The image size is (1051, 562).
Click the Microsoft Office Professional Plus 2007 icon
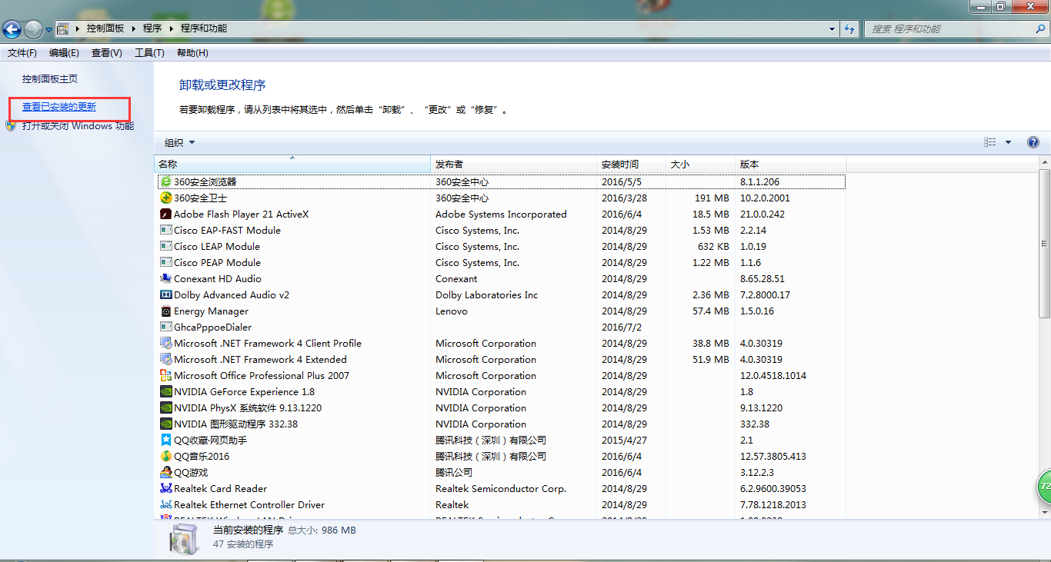[x=165, y=376]
